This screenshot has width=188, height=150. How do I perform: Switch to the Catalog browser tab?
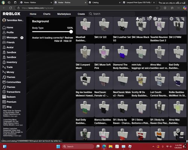[x=104, y=3]
